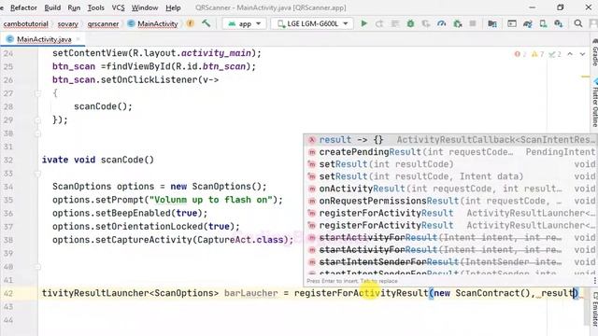
Task: Open the Refactor menu
Action: pyautogui.click(x=23, y=7)
